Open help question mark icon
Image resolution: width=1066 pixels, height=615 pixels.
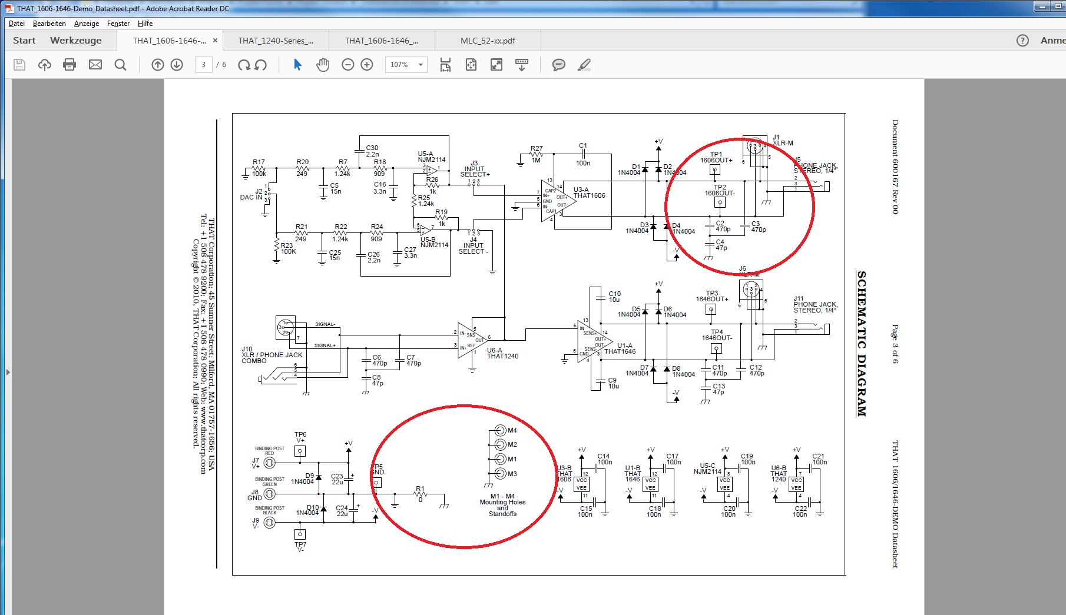pos(1023,41)
